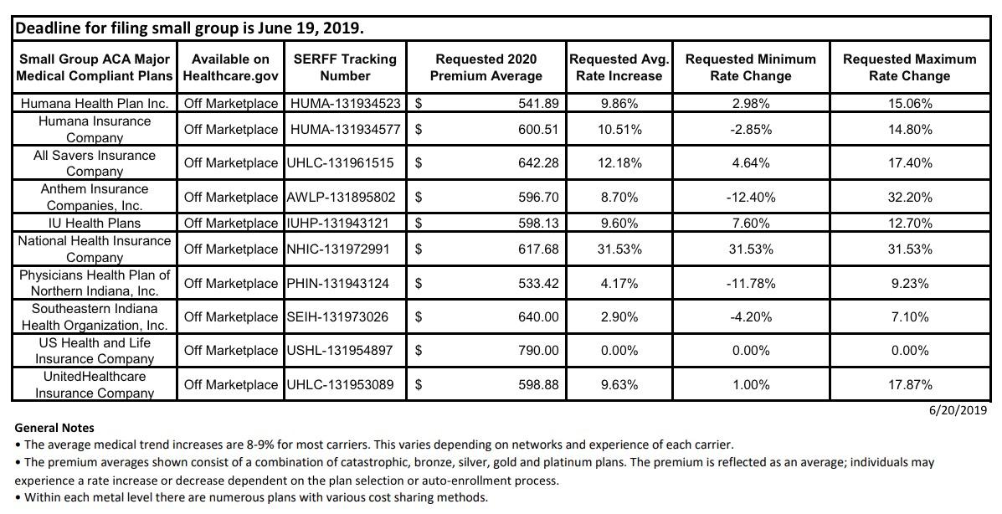Select the -11.78% minimum rate change cell

750,283
